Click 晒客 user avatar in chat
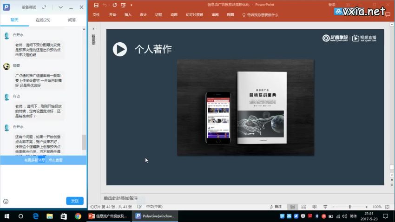 (7, 66)
